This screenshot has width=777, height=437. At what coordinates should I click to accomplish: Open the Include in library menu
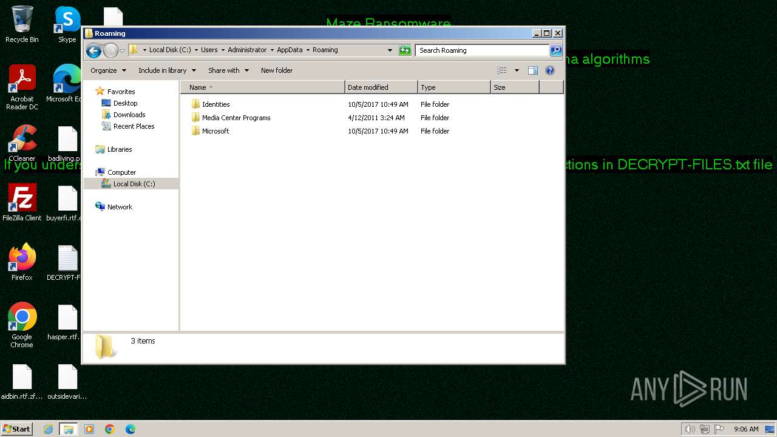point(167,70)
